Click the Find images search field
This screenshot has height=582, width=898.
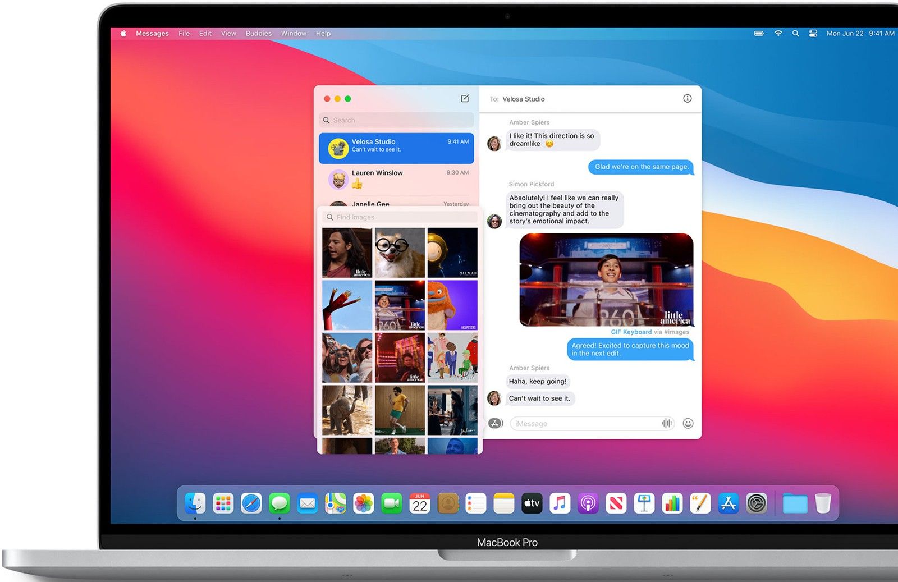coord(400,217)
